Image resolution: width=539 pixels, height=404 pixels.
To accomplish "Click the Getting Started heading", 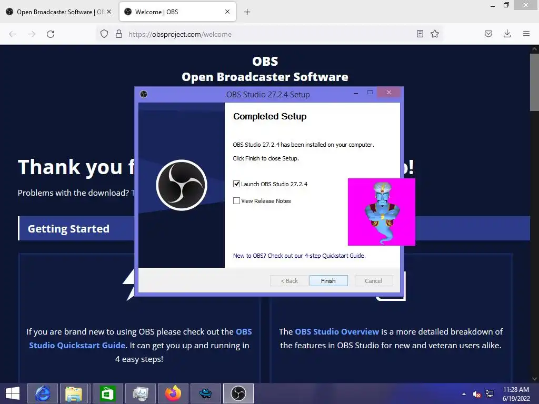I will [x=68, y=229].
